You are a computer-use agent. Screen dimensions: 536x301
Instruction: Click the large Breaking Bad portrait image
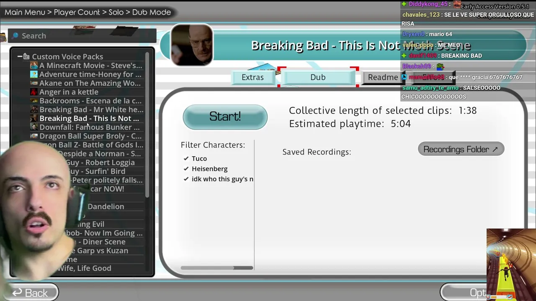[x=192, y=45]
